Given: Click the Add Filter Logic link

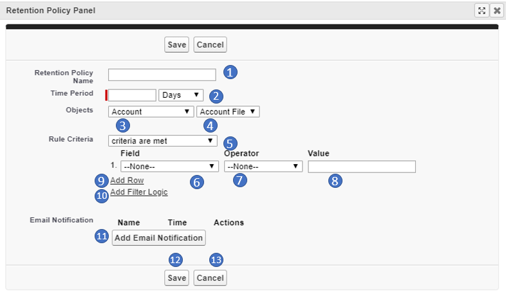Looking at the screenshot, I should [x=138, y=192].
